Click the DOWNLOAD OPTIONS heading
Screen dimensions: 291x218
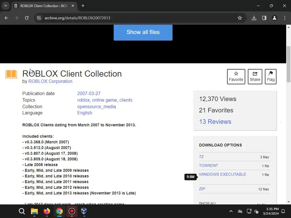[221, 145]
